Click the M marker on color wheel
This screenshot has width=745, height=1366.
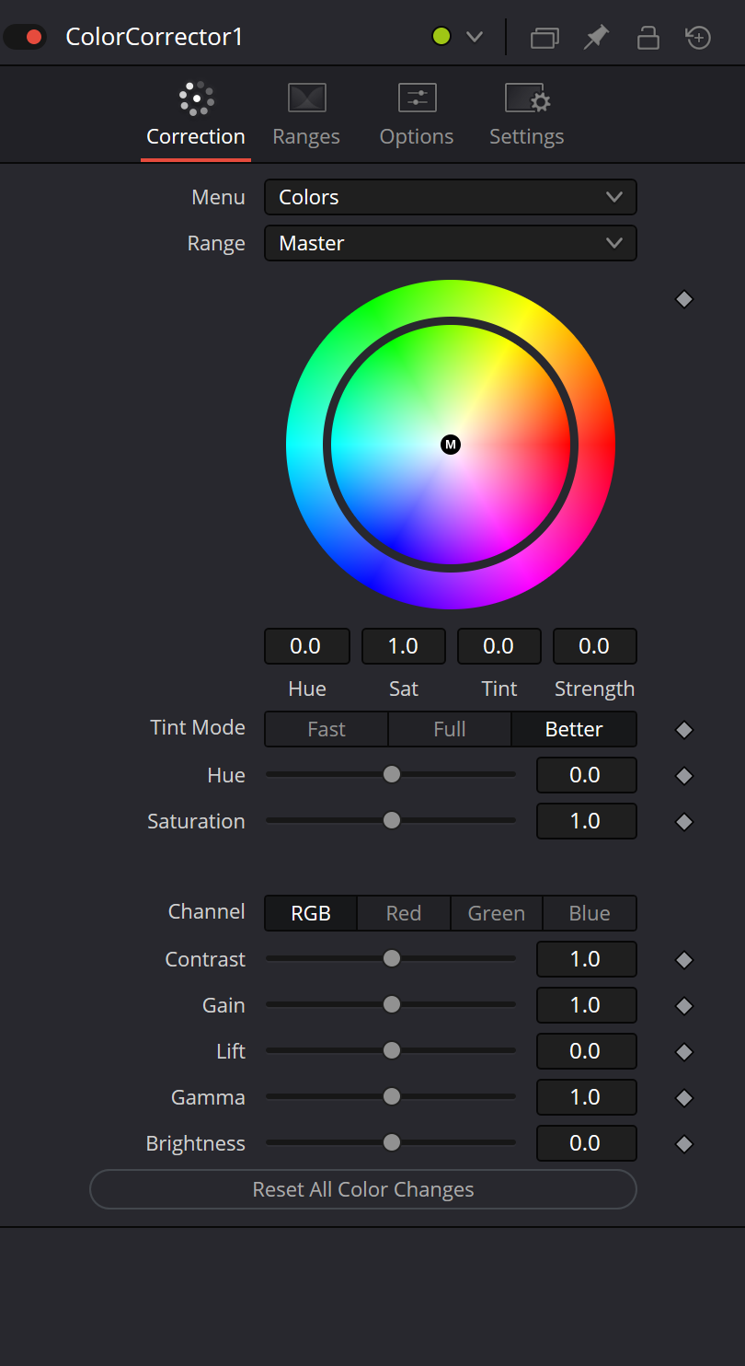tap(451, 445)
